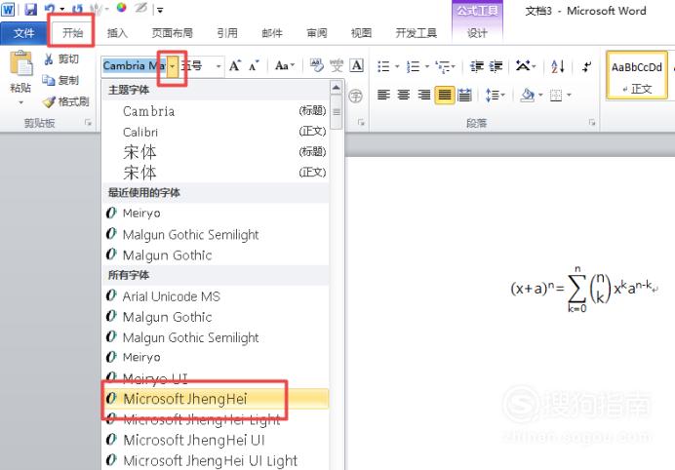This screenshot has height=470, width=675.
Task: Click the 复制 (Copy) button
Action: [61, 80]
